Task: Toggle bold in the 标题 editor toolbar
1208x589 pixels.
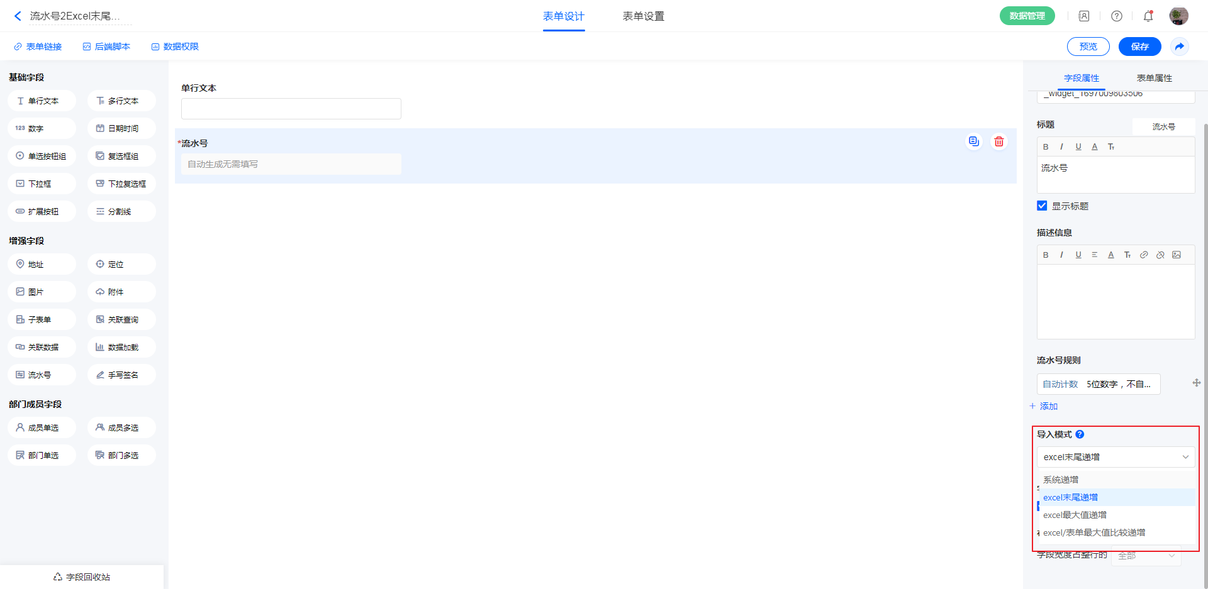Action: pos(1046,146)
